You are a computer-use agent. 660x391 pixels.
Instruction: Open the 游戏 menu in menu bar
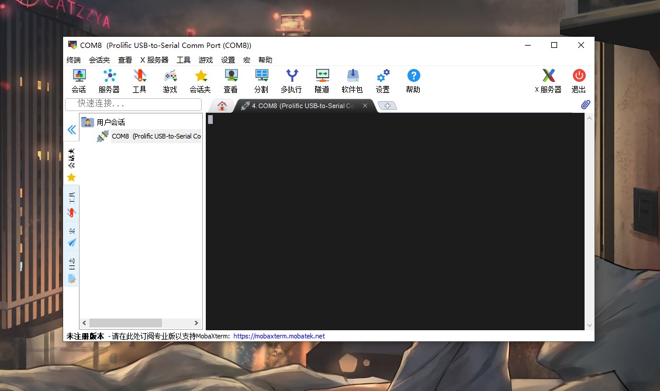pos(206,60)
